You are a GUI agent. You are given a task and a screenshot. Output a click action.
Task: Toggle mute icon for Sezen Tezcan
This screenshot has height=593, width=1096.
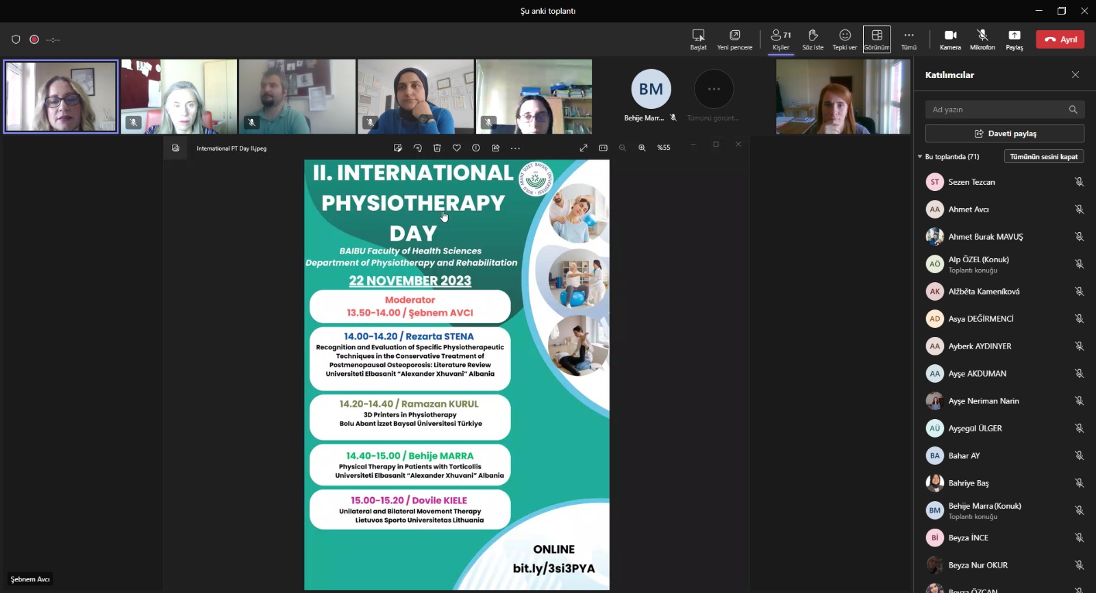1079,182
